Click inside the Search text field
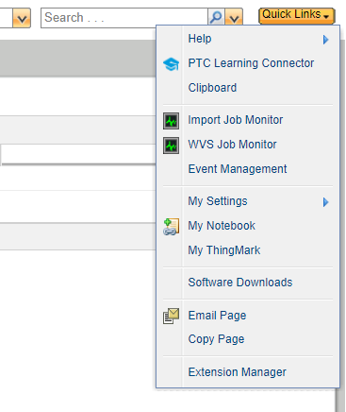 [124, 18]
